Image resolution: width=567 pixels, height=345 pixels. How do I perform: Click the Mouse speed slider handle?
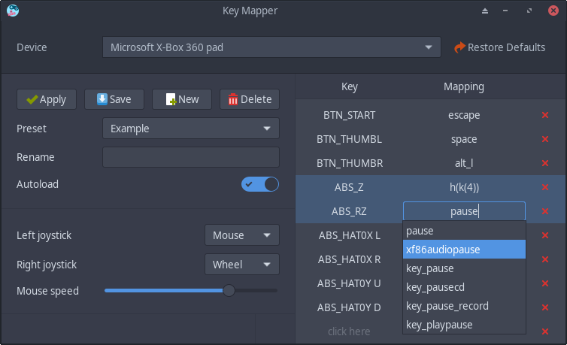(x=229, y=290)
